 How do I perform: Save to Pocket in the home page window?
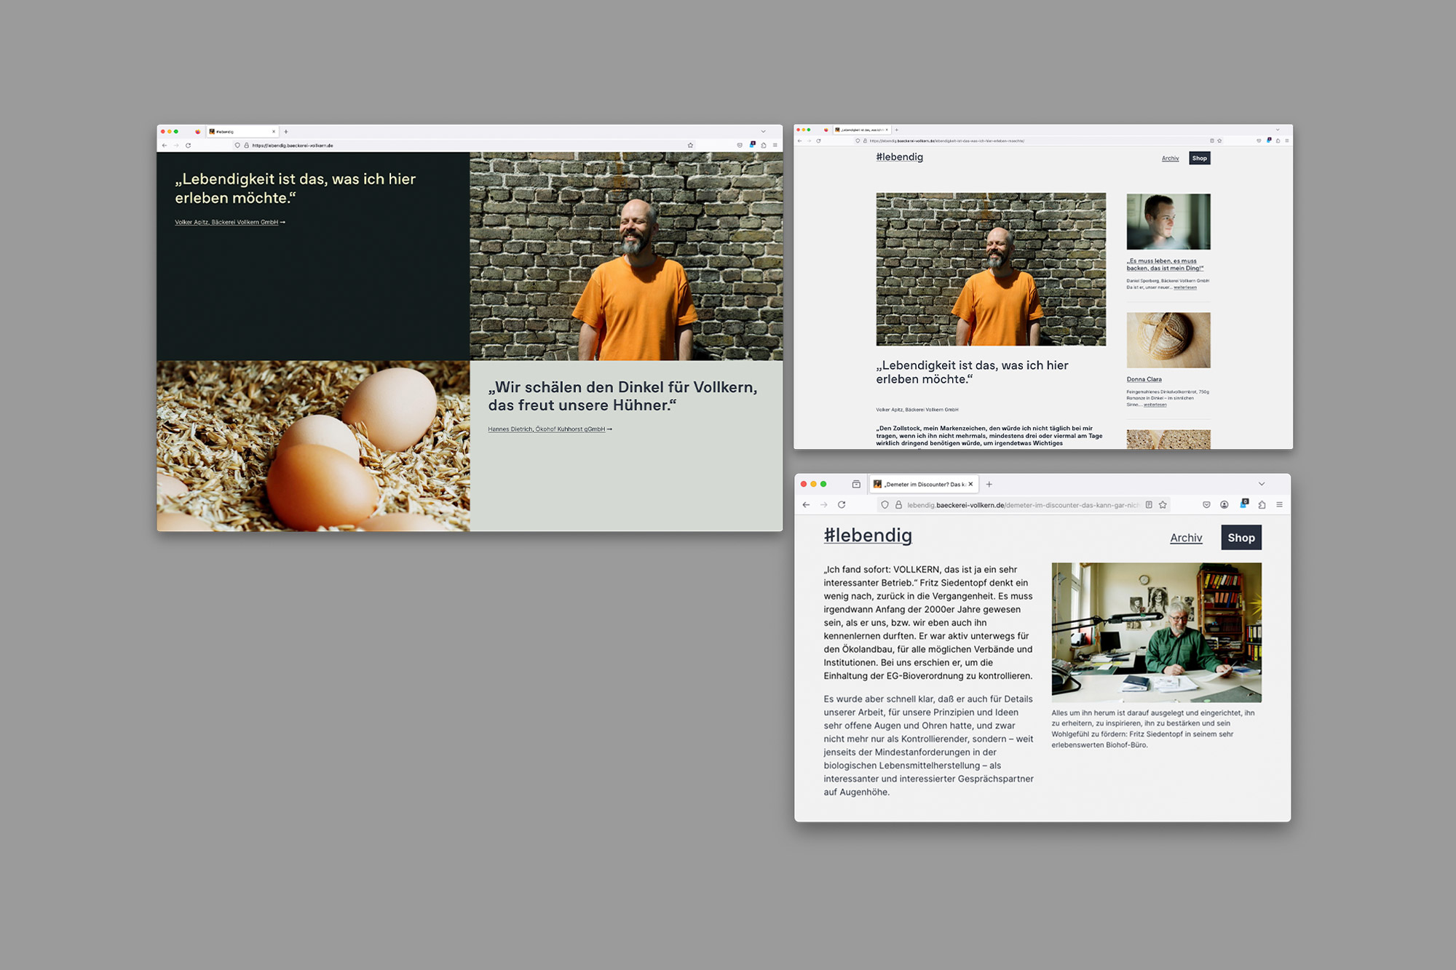[740, 146]
